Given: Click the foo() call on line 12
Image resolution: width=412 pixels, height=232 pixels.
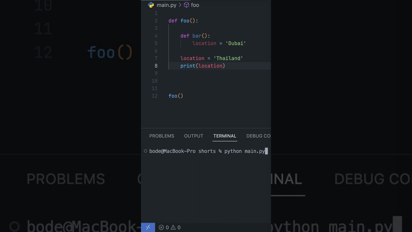Looking at the screenshot, I should click(x=176, y=96).
